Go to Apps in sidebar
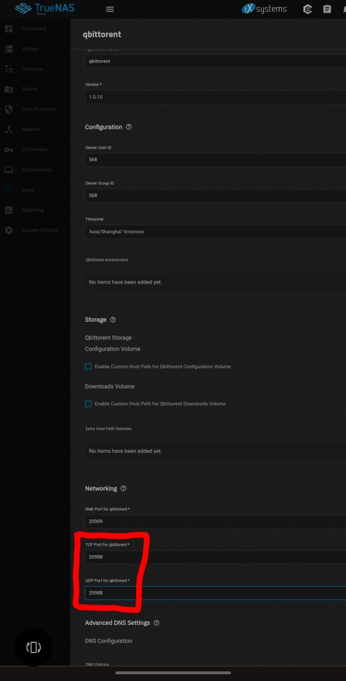Image resolution: width=346 pixels, height=681 pixels. point(27,190)
